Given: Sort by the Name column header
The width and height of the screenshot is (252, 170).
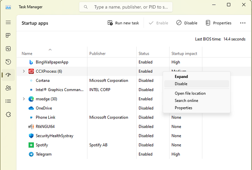Looking at the screenshot, I should point(27,54).
